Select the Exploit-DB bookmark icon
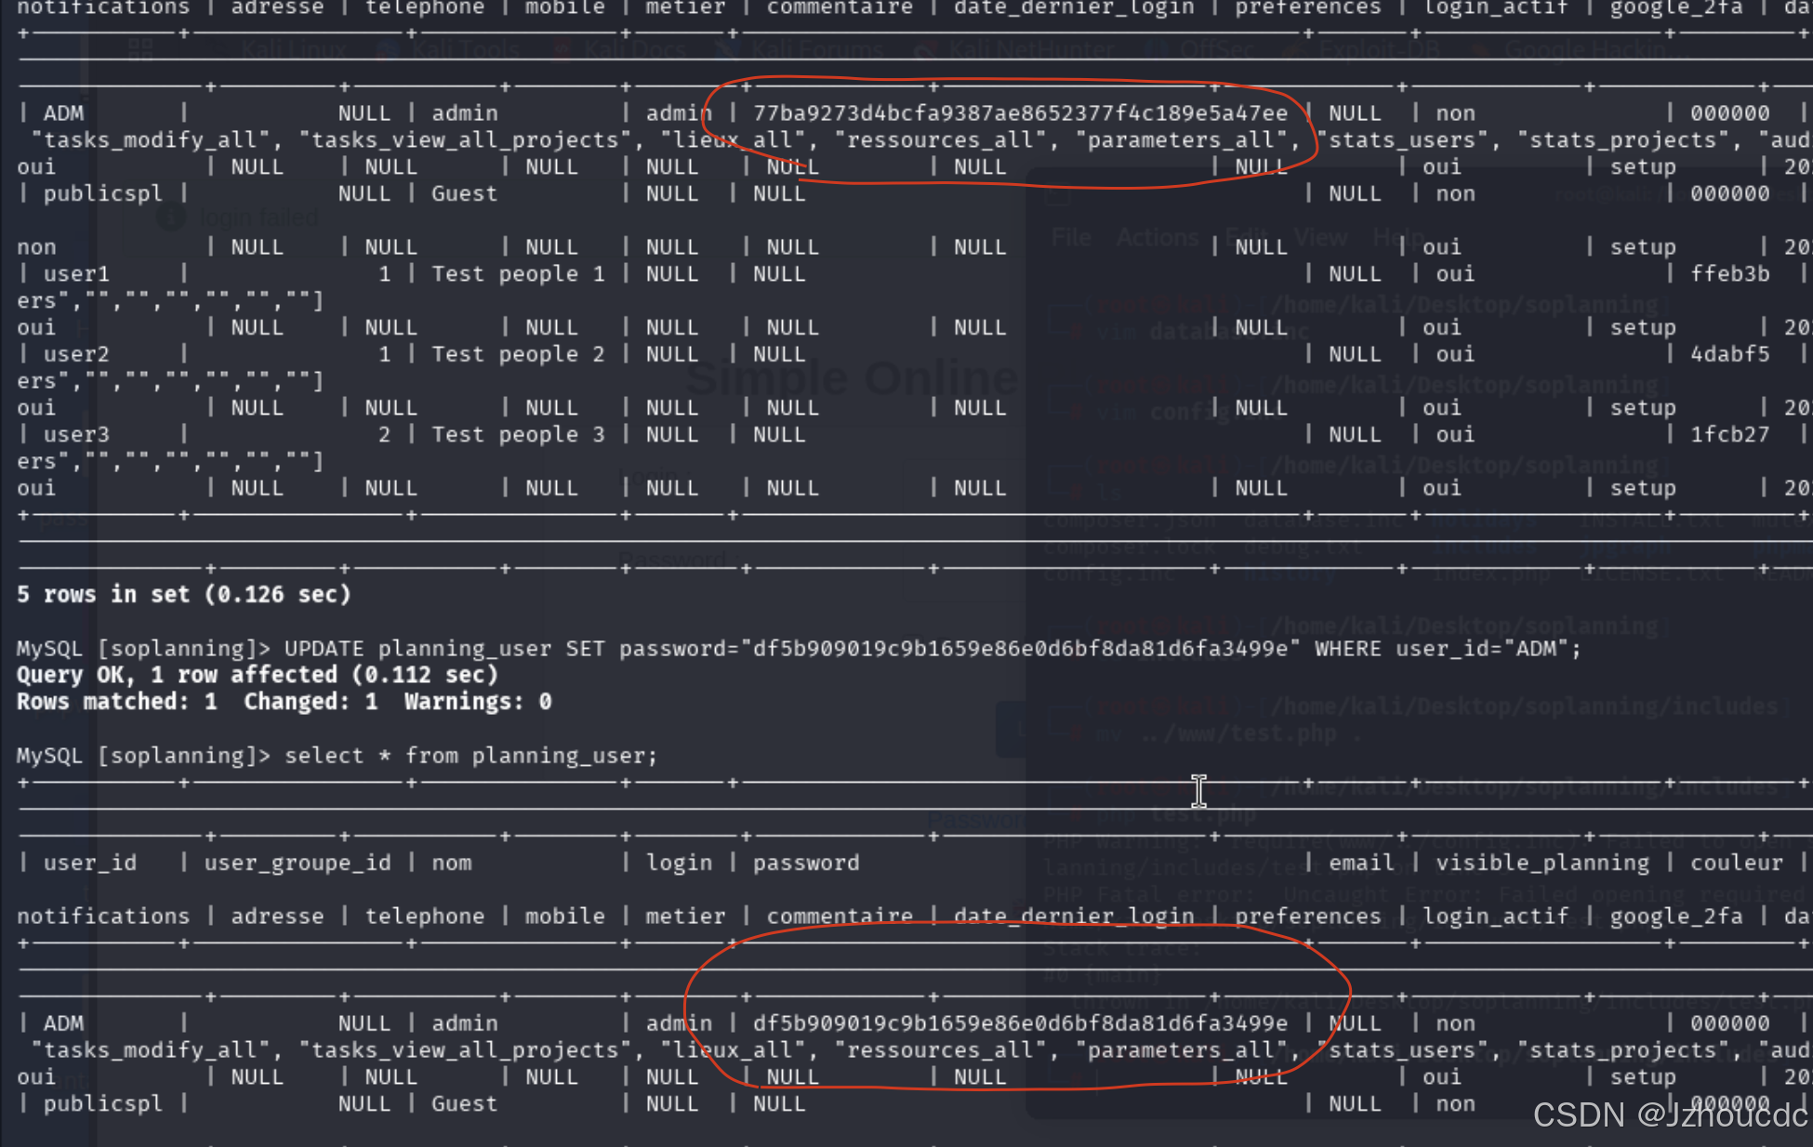This screenshot has width=1813, height=1147. (x=1292, y=49)
